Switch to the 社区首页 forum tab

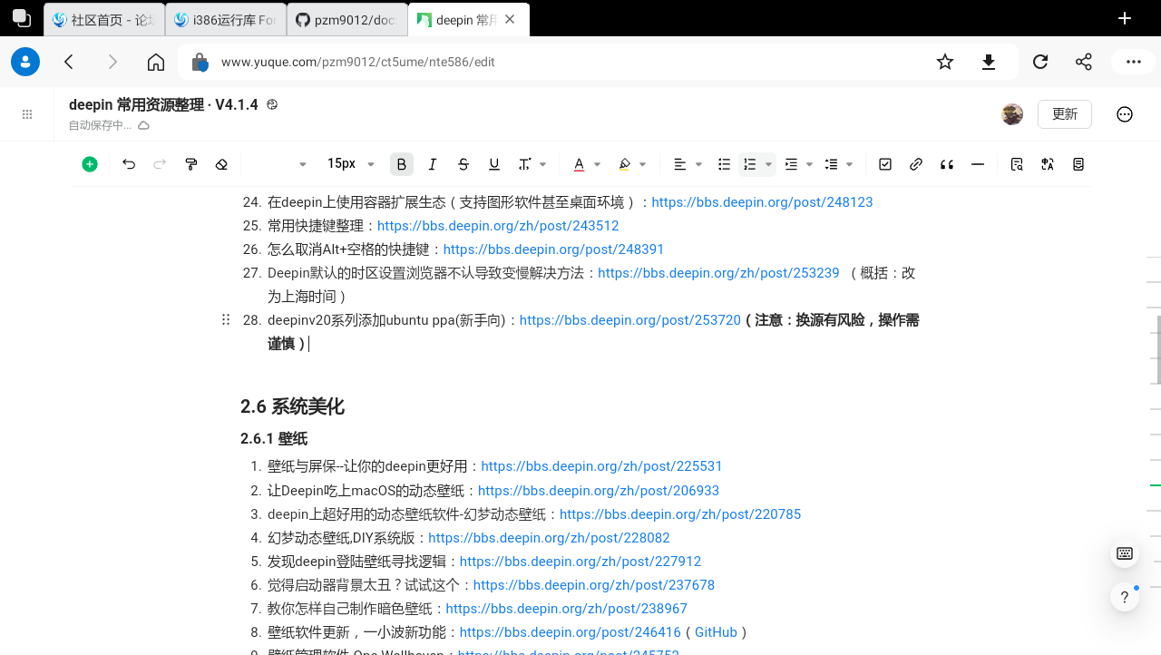(103, 18)
